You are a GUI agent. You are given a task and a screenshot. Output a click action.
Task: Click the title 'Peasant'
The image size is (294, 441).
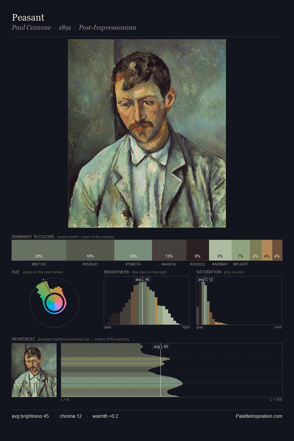pyautogui.click(x=28, y=18)
